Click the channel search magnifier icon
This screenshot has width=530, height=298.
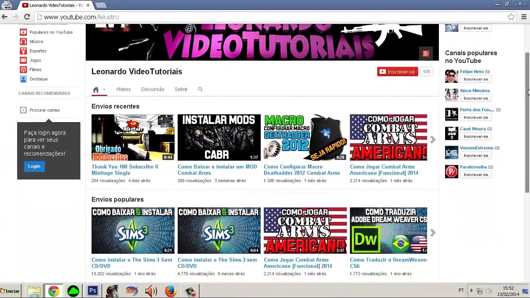point(200,89)
